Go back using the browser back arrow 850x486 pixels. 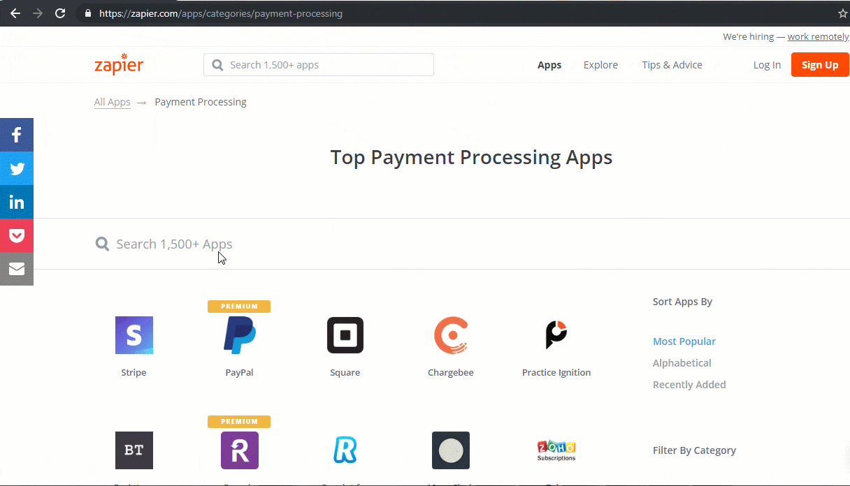[15, 13]
